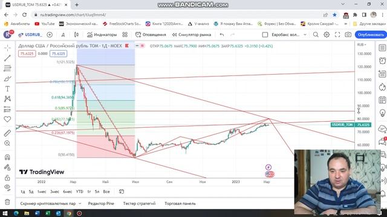Activate the zoom in tool
Screen dimensions: 387x217
click(x=7, y=143)
